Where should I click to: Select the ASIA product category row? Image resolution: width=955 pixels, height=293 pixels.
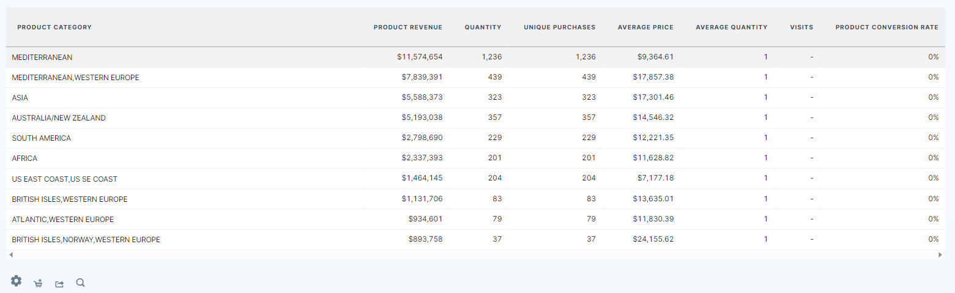20,98
